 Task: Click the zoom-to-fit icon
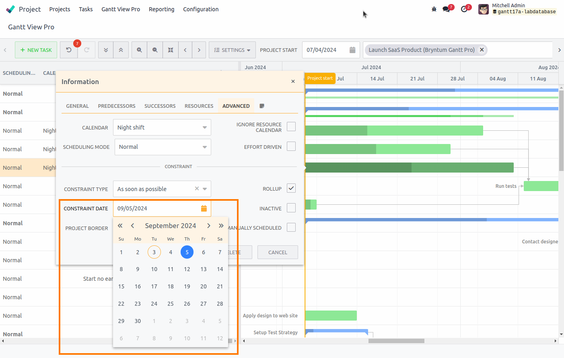coord(170,50)
